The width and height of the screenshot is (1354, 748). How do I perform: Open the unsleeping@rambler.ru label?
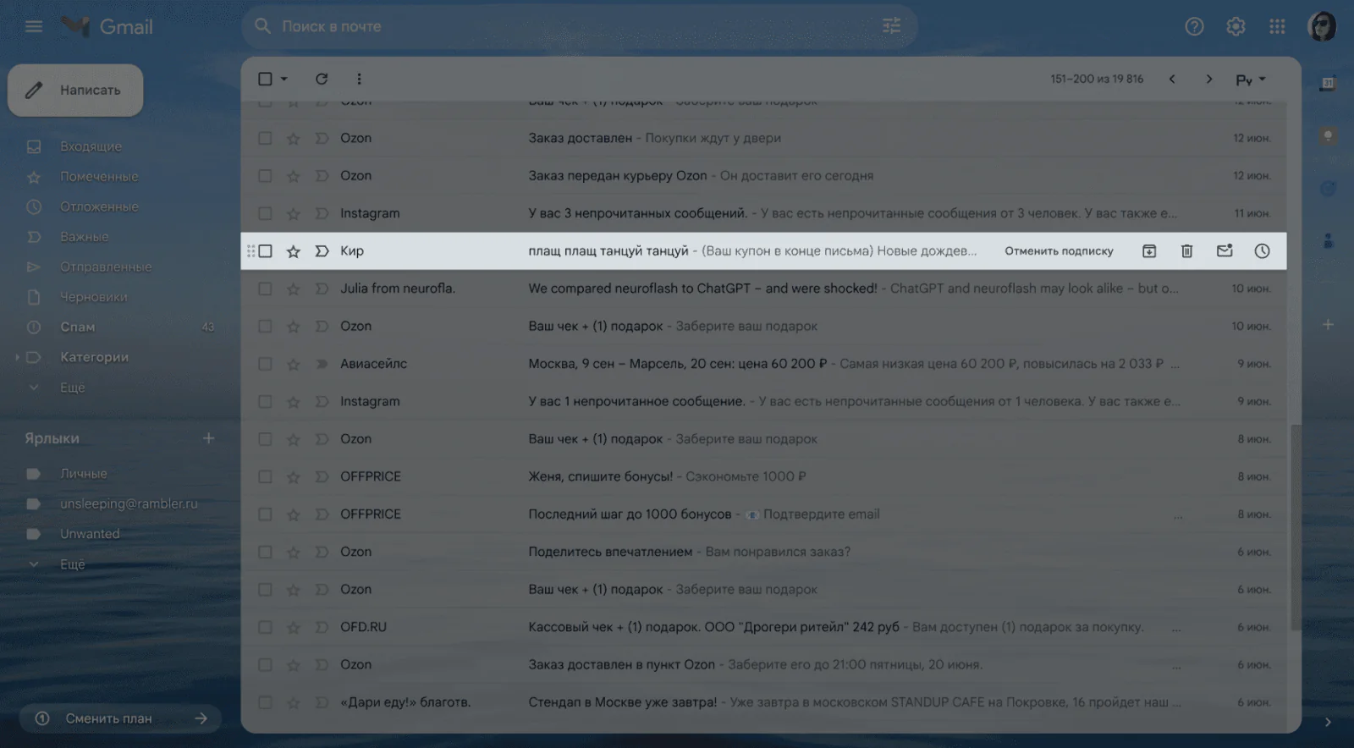[129, 503]
